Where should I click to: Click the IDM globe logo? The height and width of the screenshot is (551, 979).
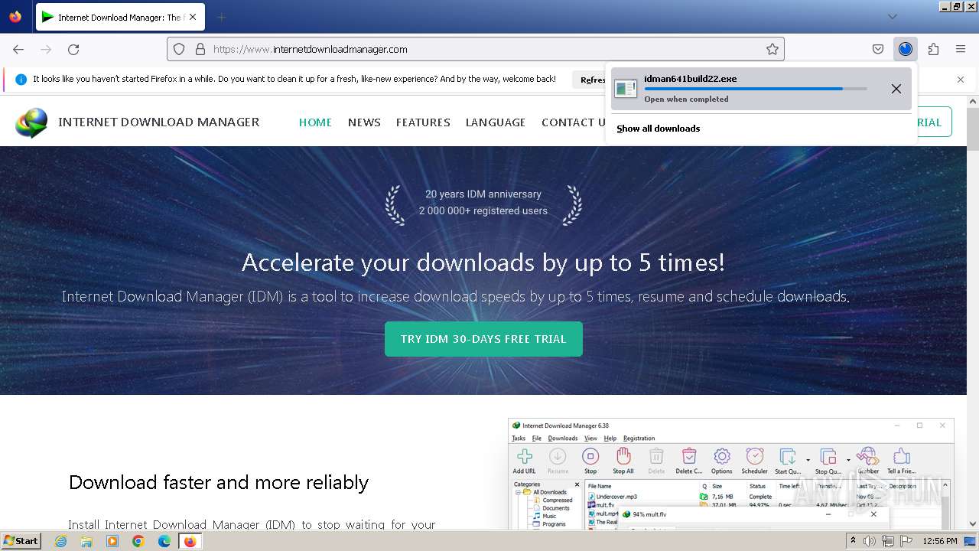tap(31, 122)
